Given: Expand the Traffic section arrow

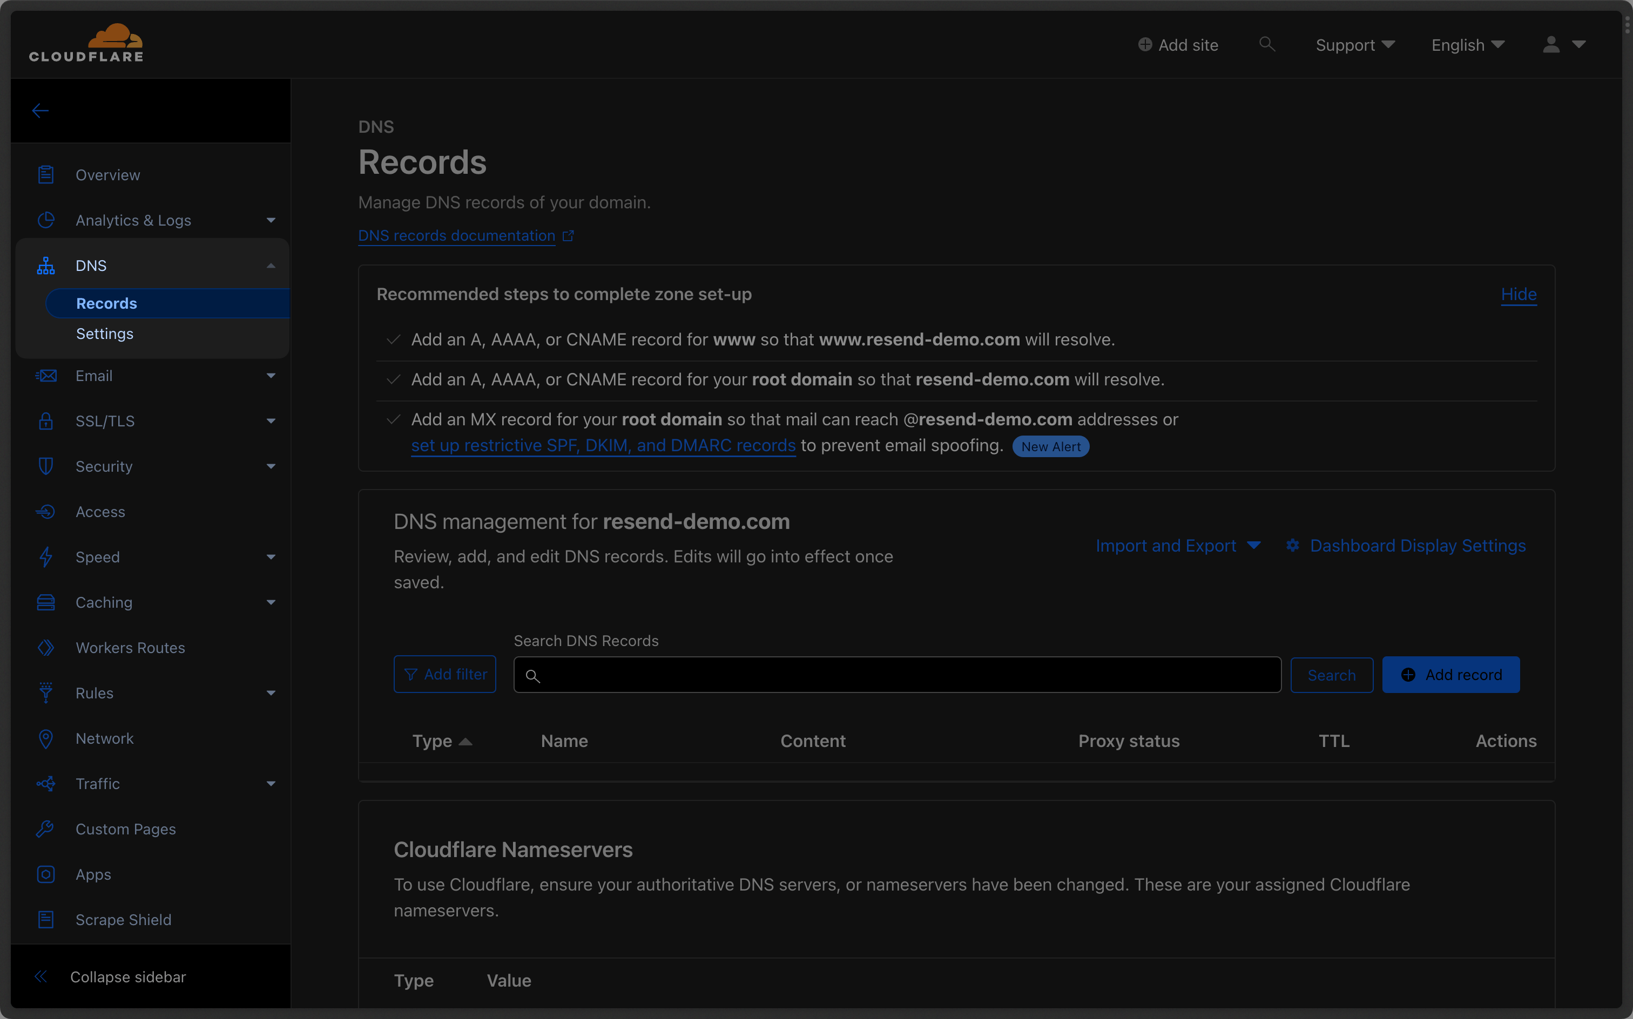Looking at the screenshot, I should click(x=271, y=784).
